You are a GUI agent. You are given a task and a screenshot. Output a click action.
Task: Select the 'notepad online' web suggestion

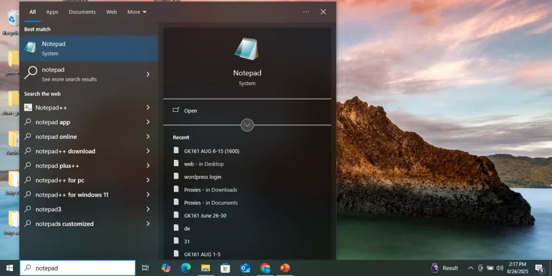click(x=56, y=137)
